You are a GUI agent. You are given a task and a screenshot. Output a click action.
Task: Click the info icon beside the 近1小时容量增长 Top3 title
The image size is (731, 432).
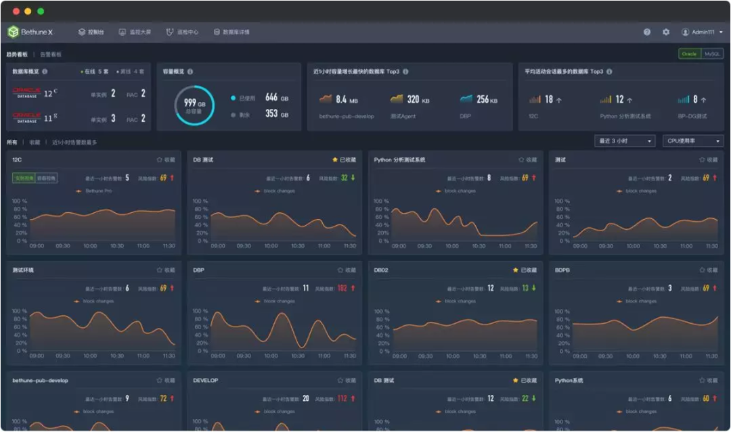(405, 72)
